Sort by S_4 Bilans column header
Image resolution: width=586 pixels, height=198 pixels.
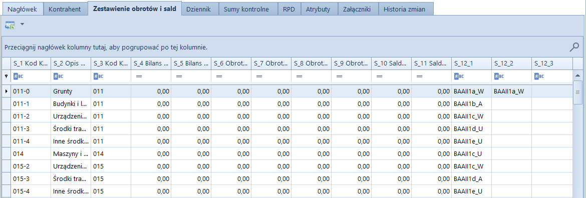(151, 63)
